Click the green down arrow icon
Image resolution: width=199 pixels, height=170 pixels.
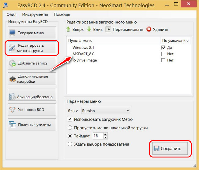pos(89,29)
